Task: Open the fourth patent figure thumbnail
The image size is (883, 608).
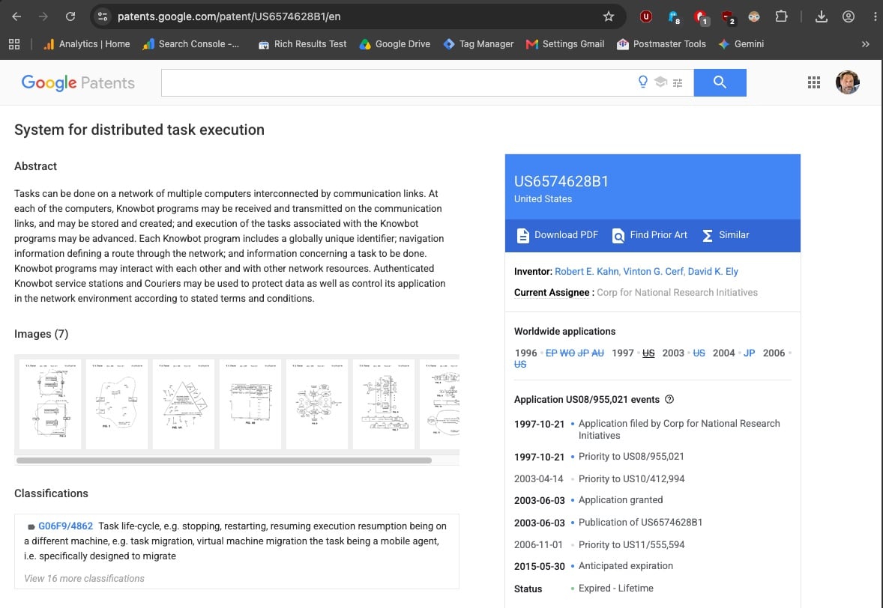Action: pos(250,404)
